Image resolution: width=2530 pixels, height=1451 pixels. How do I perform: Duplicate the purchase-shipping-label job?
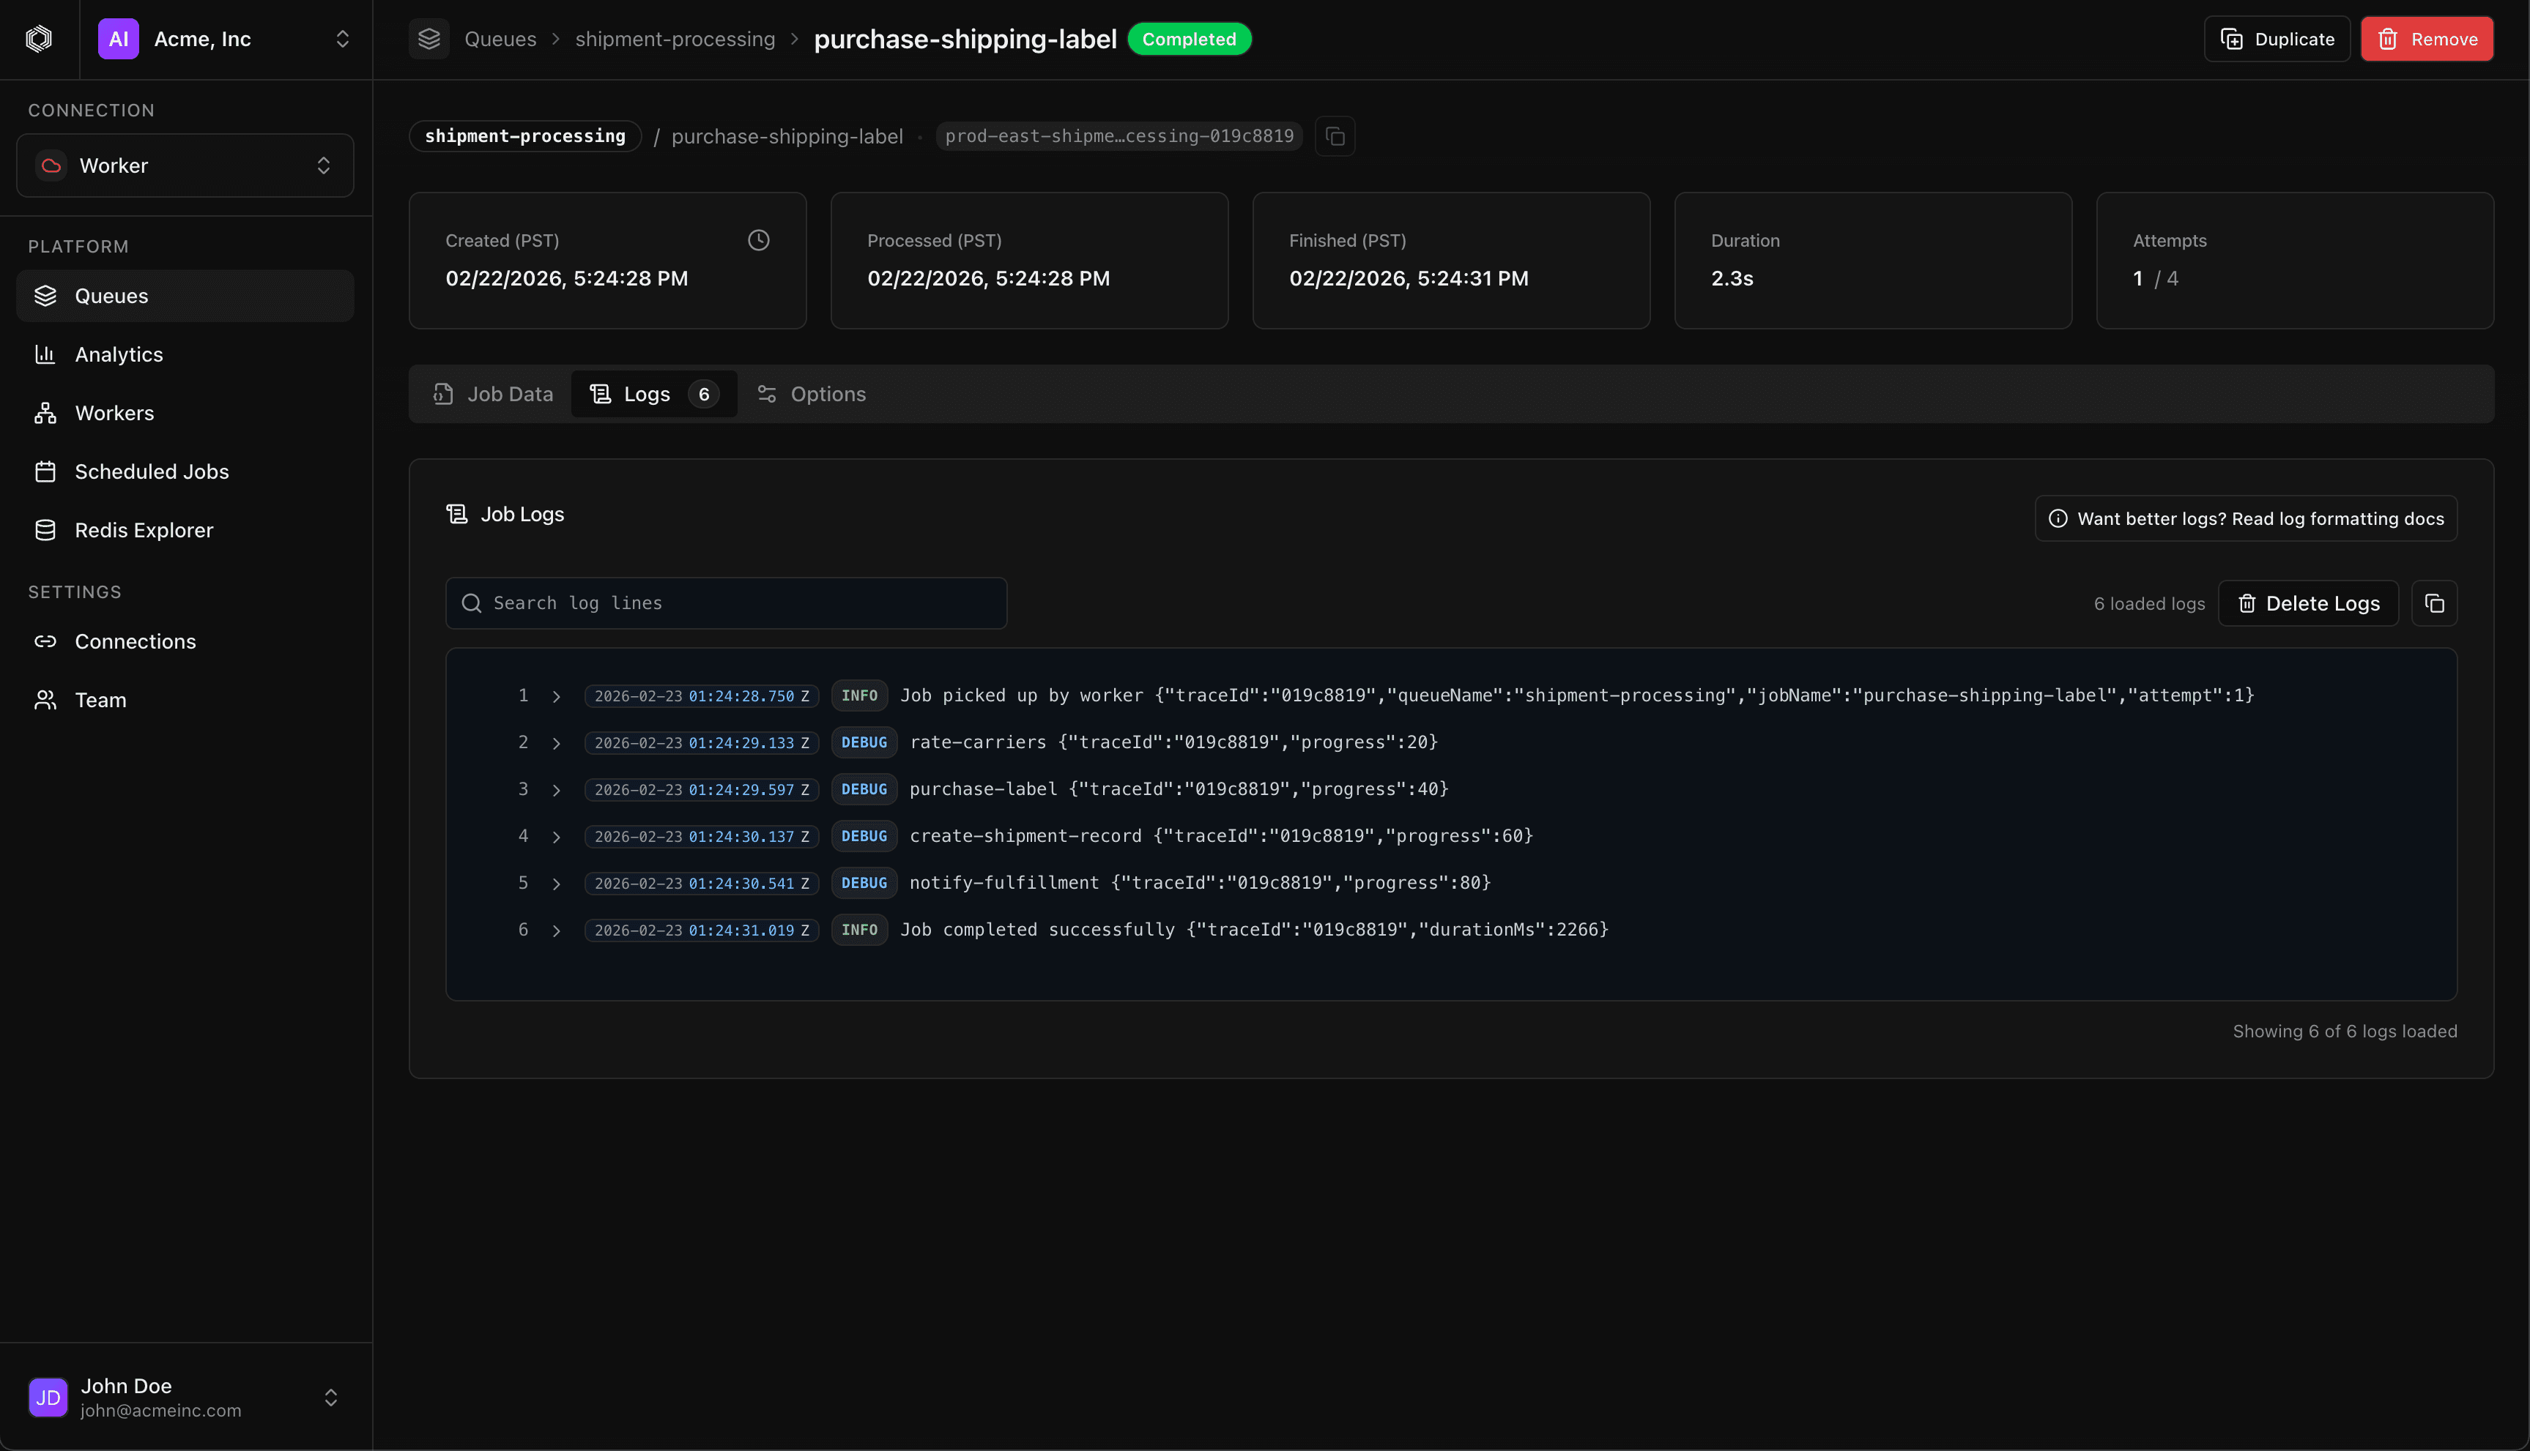pos(2277,39)
